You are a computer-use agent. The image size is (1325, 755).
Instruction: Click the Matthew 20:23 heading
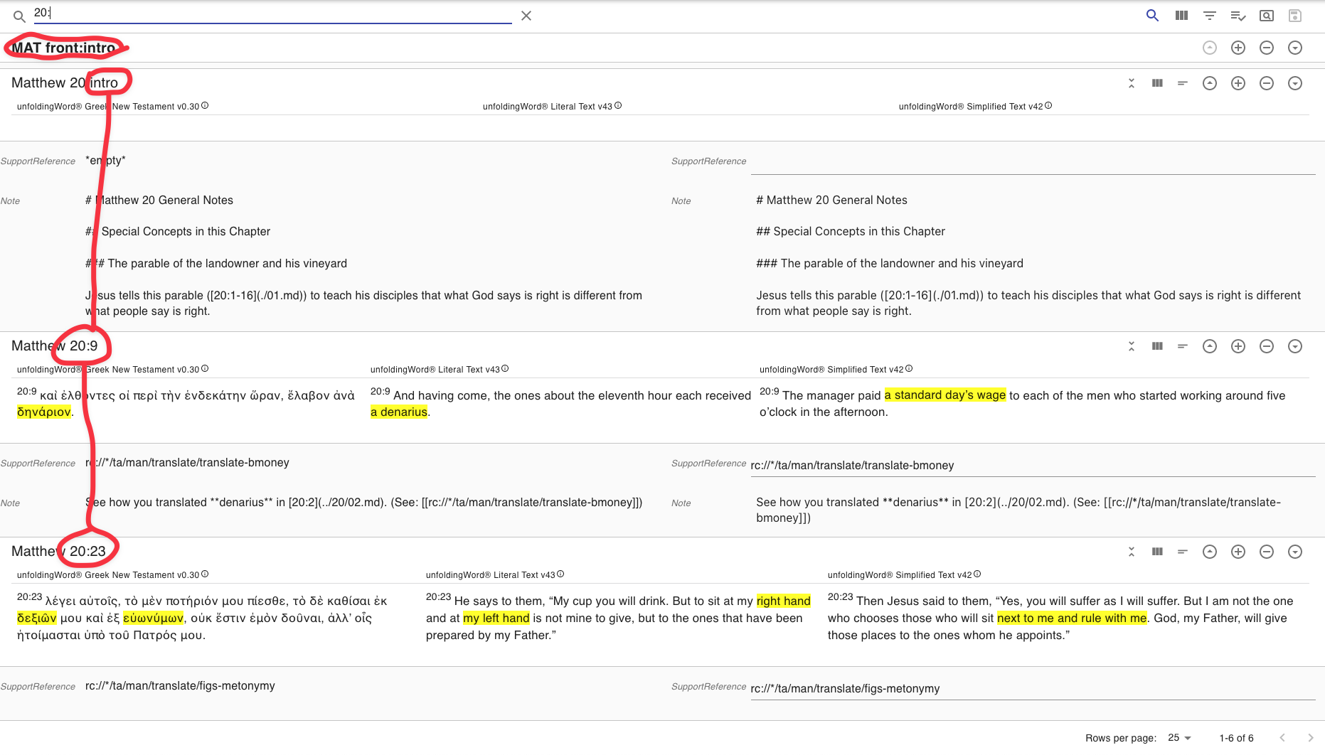[x=58, y=551]
